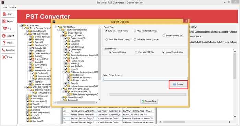Click the Convert Now button
The image size is (240, 126).
149,101
